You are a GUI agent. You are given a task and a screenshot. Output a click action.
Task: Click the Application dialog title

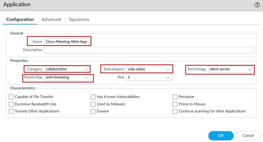[x=17, y=5]
